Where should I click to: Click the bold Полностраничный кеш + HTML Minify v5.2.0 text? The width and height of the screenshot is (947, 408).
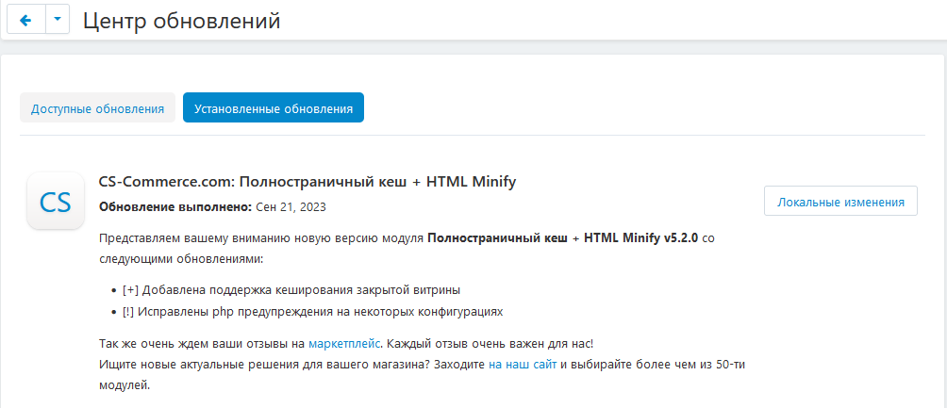[563, 237]
